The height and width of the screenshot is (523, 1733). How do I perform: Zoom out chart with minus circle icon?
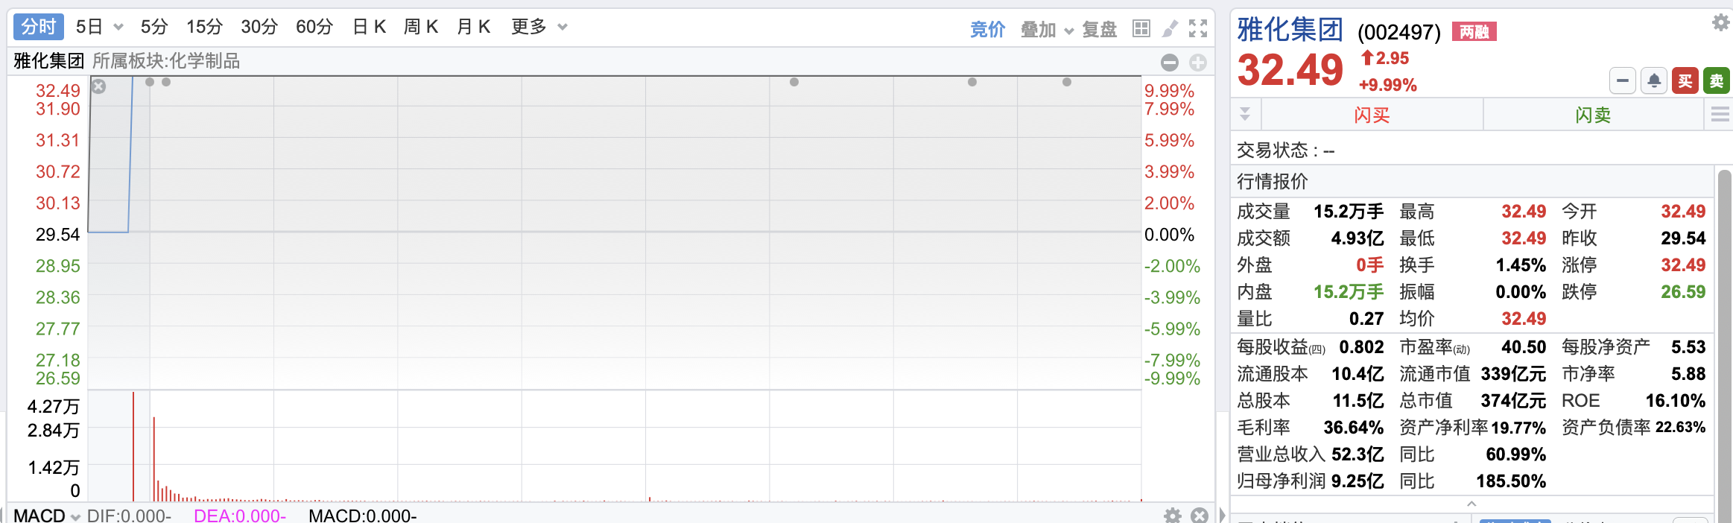[x=1170, y=63]
